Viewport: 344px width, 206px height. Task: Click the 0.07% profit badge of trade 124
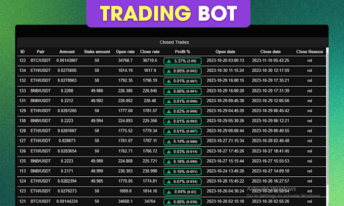click(x=183, y=182)
